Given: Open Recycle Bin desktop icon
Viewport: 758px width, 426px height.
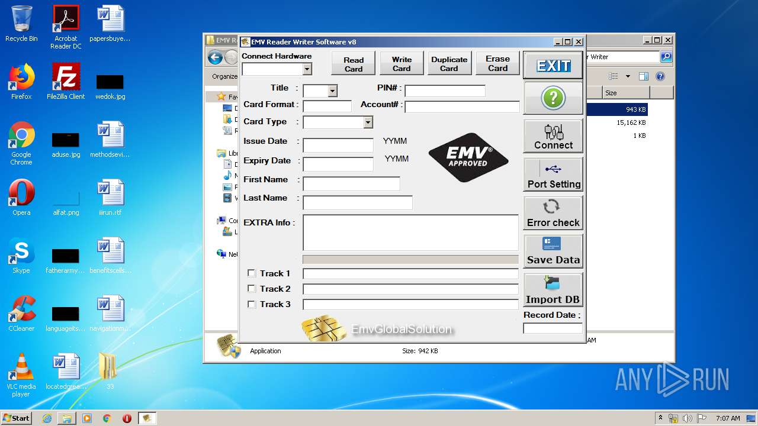Looking at the screenshot, I should [21, 24].
